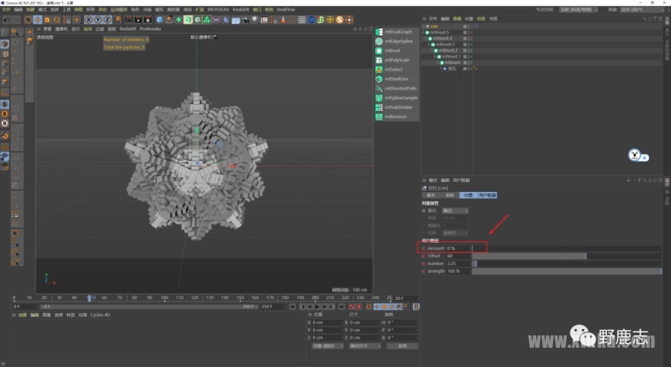Screen dimensions: 671x367
Task: Click the Undo arrow icon
Action: coord(7,20)
